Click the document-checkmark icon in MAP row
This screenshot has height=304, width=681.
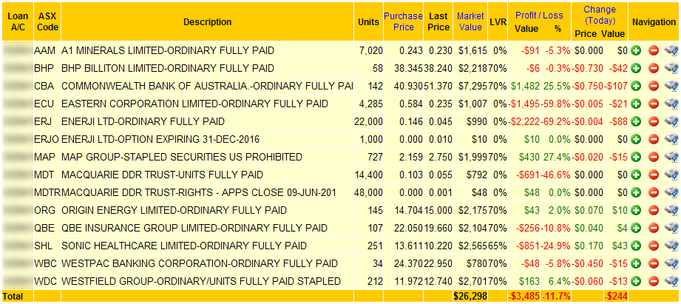[671, 158]
